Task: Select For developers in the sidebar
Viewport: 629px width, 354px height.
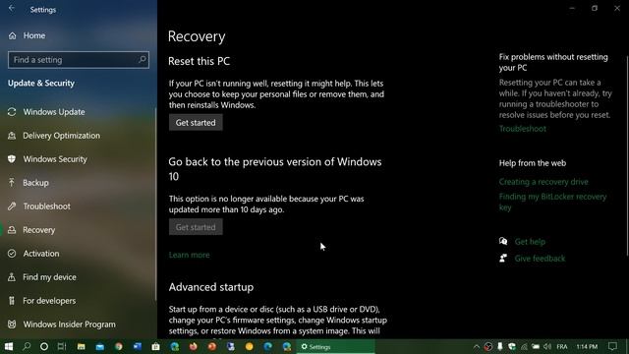Action: coord(49,301)
